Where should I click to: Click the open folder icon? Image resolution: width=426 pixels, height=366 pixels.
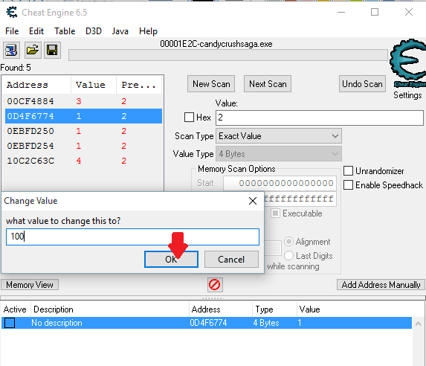tap(33, 51)
